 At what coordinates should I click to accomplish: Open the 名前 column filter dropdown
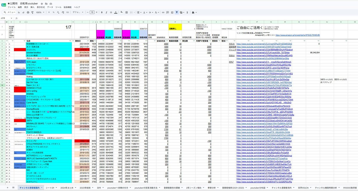(x=71, y=41)
